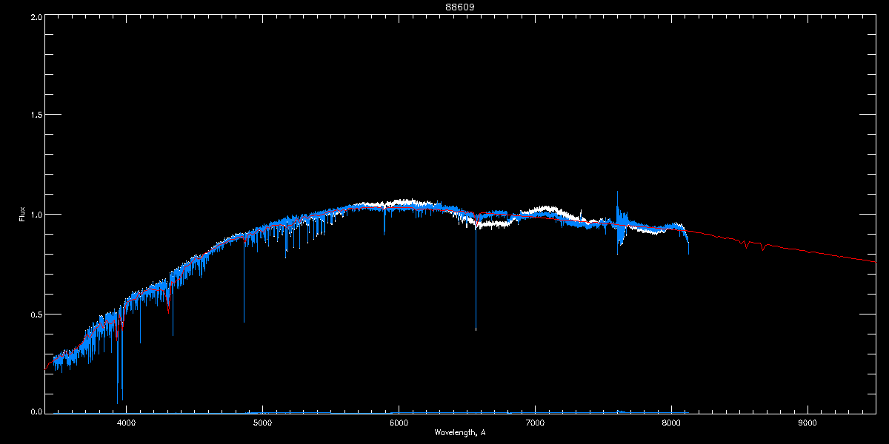The width and height of the screenshot is (889, 444).
Task: Click the 5000 wavelength tick label
Action: point(262,424)
